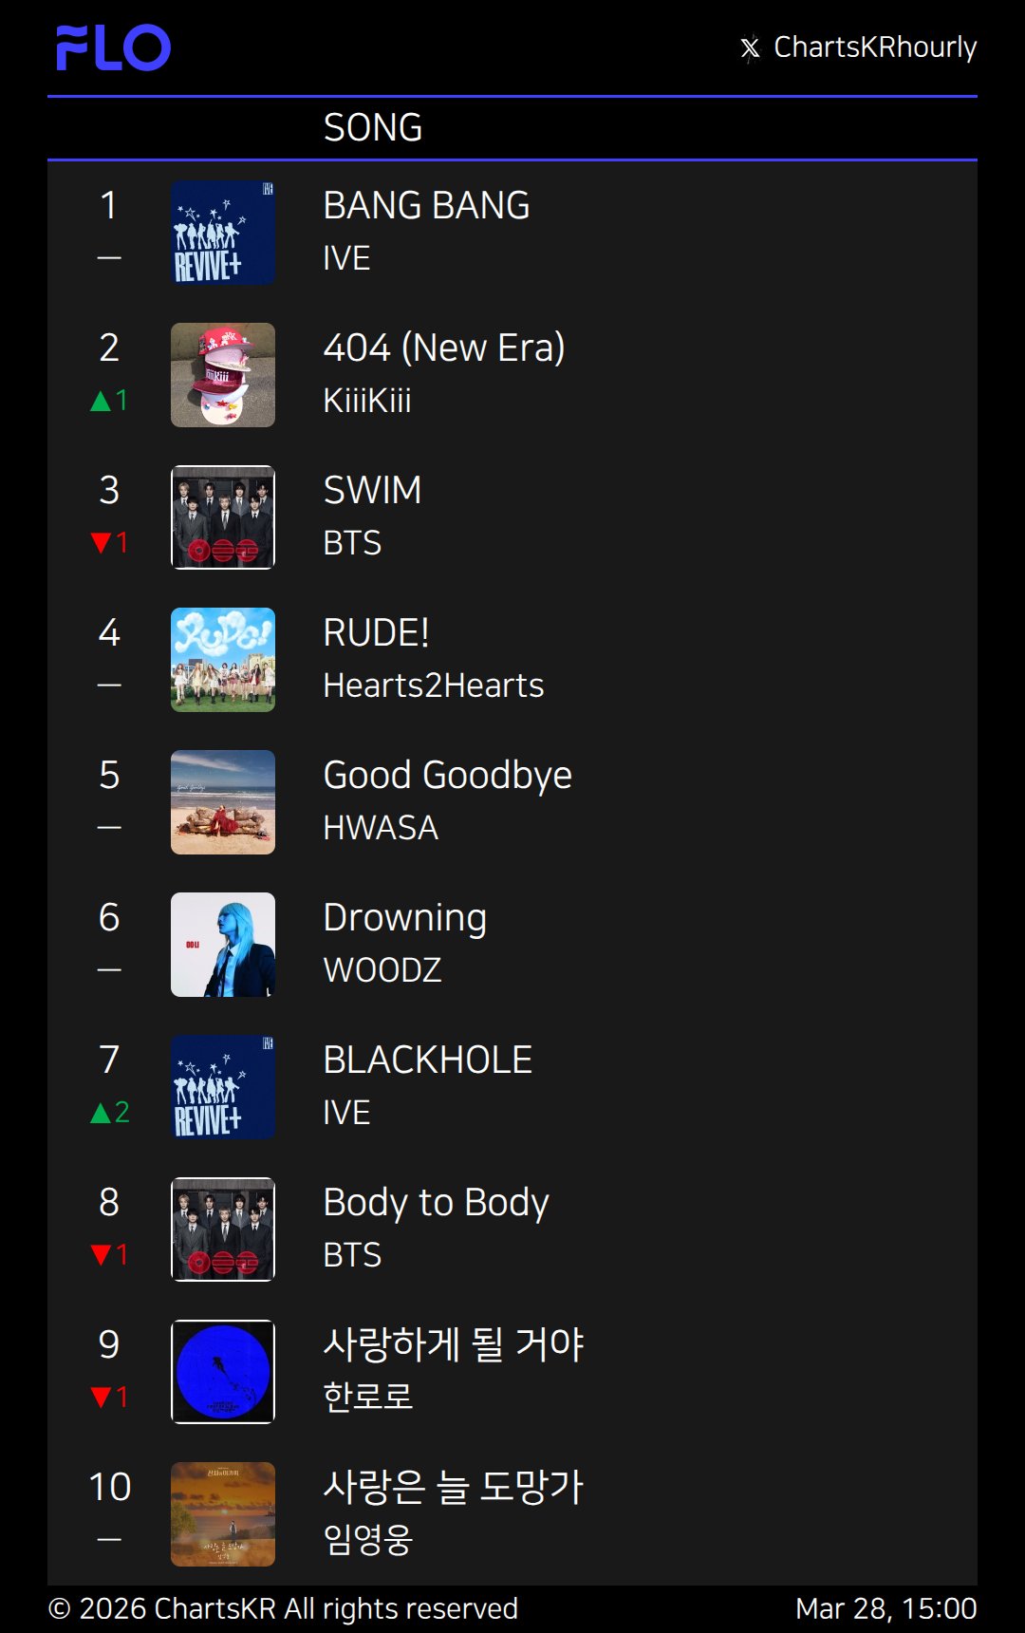
Task: Click the Mar 28, 15:00 timestamp
Action: (x=885, y=1608)
